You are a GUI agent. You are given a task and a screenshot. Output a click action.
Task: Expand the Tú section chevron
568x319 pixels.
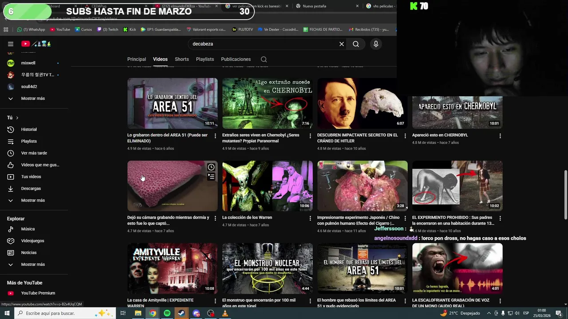click(x=17, y=118)
